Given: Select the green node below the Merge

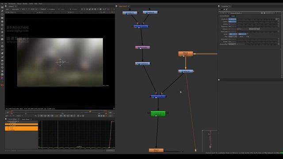Looking at the screenshot, I should [x=158, y=114].
